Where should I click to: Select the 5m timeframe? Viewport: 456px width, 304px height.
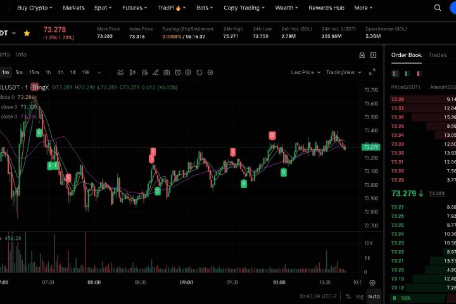click(19, 72)
